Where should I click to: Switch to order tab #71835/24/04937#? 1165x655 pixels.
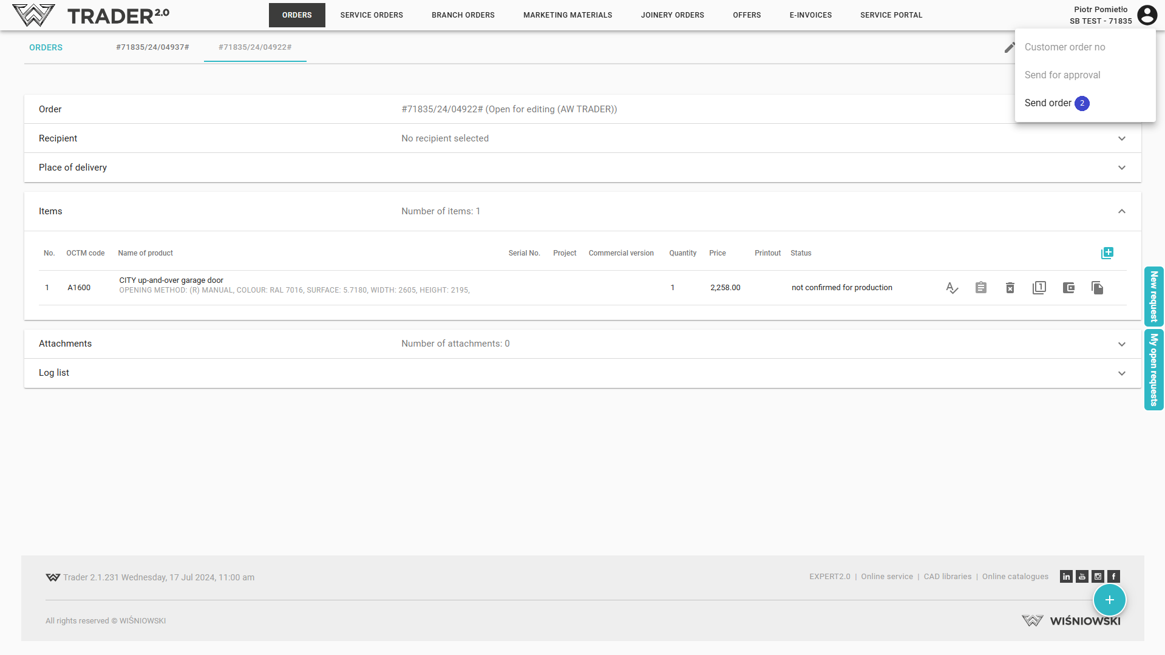(152, 47)
